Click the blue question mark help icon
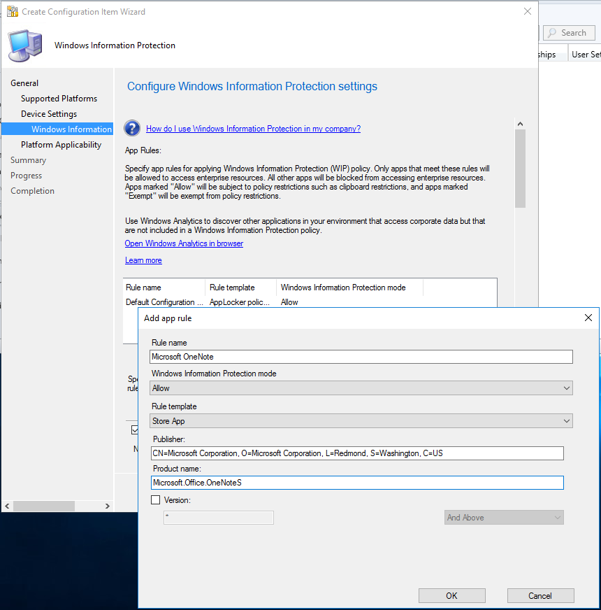This screenshot has width=601, height=610. [x=132, y=128]
